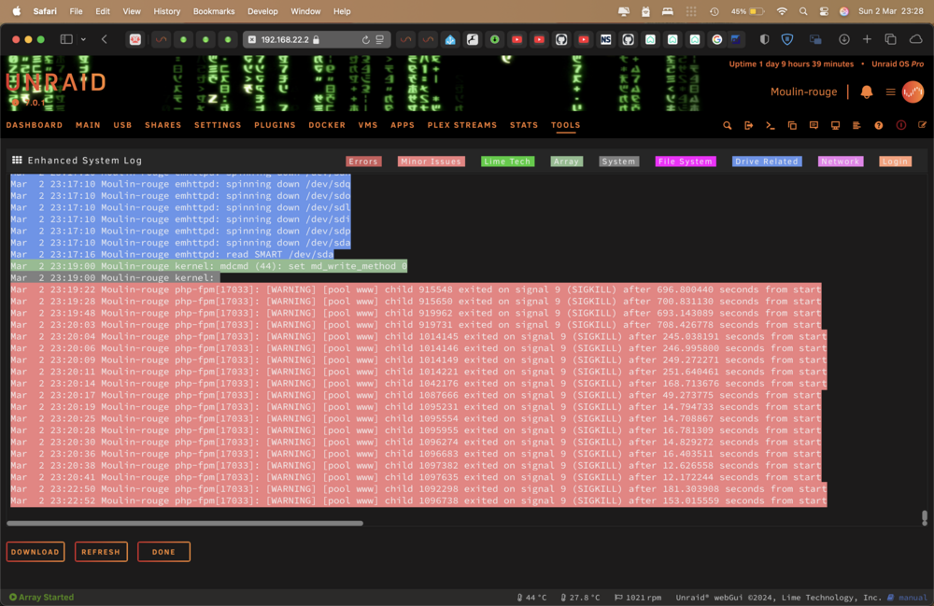934x606 pixels.
Task: Toggle the Network log filter
Action: pos(840,162)
